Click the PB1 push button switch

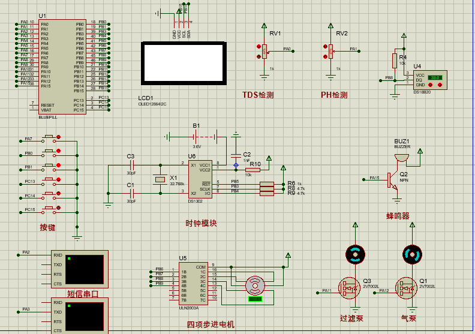[x=49, y=167]
